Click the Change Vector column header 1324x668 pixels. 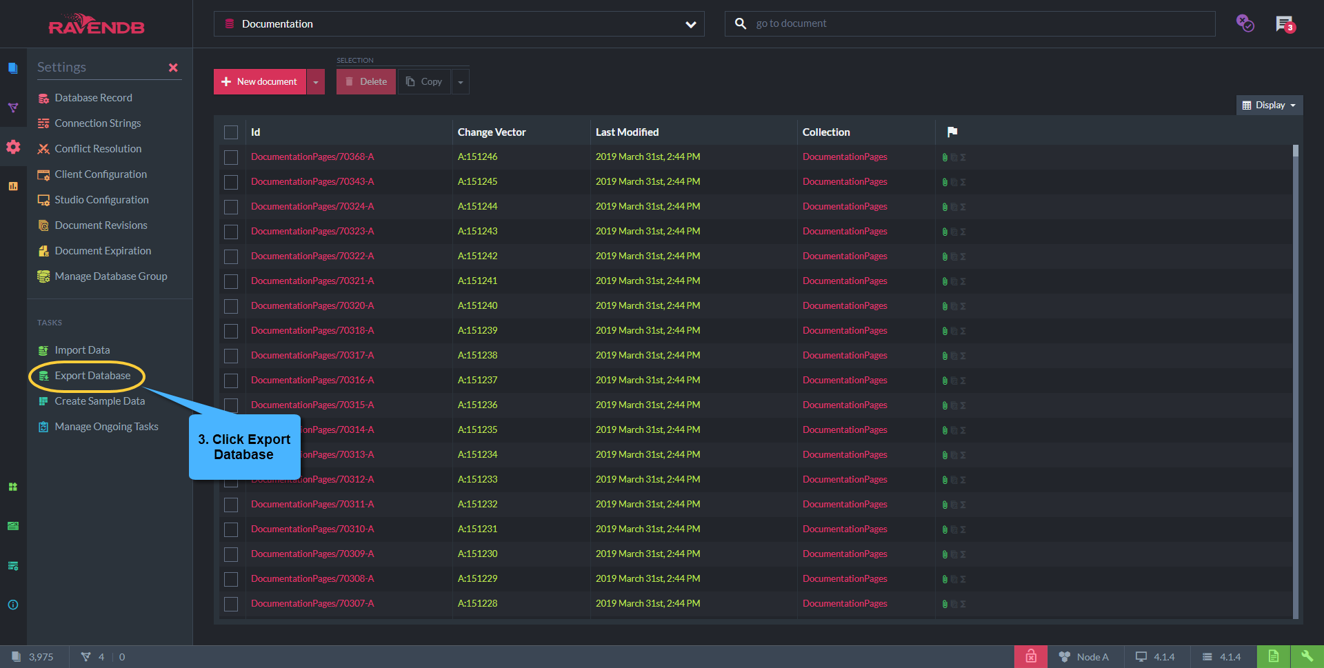pos(492,132)
